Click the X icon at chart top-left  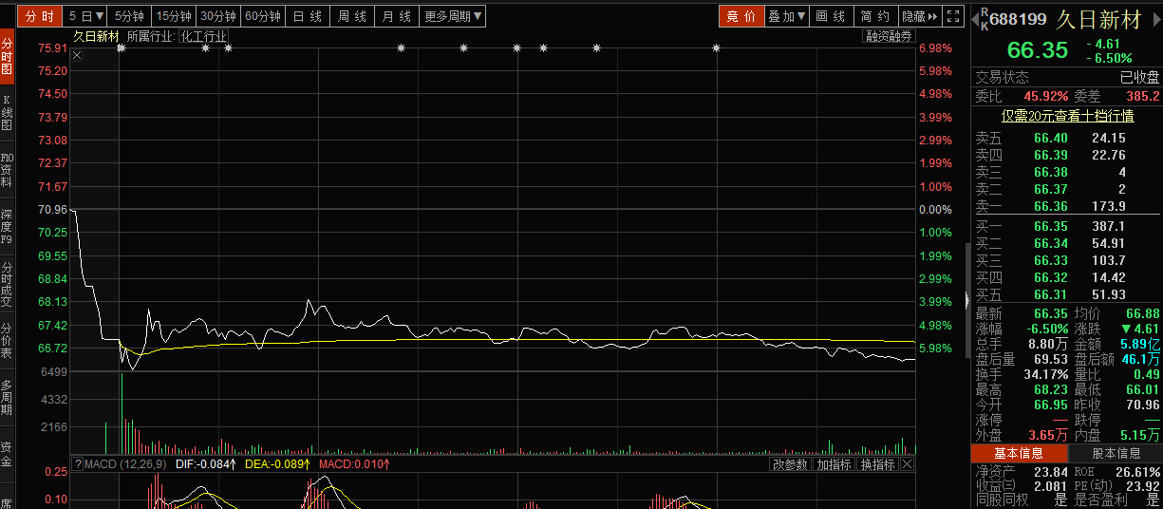[78, 55]
